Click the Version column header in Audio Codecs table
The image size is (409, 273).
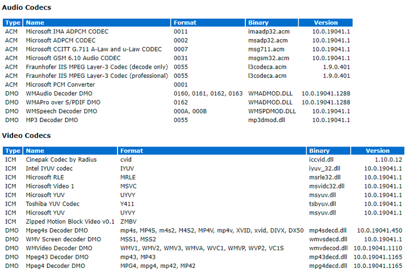[325, 23]
